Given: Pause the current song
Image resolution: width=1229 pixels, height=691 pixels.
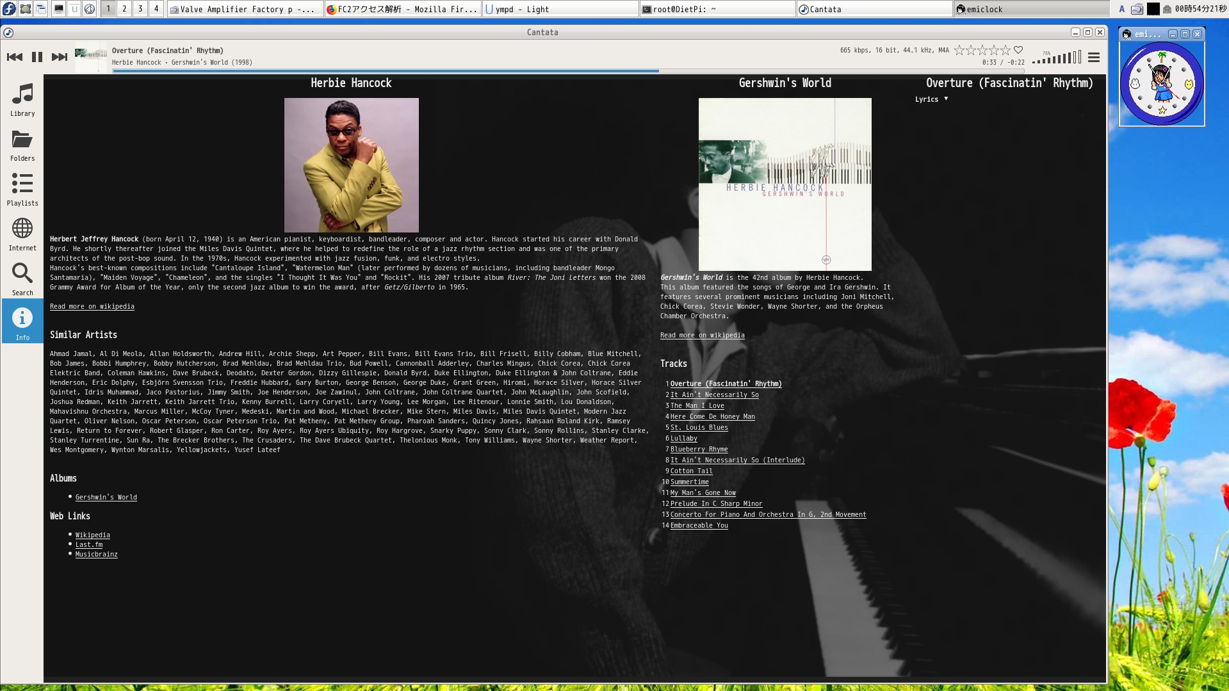Looking at the screenshot, I should click(x=37, y=57).
